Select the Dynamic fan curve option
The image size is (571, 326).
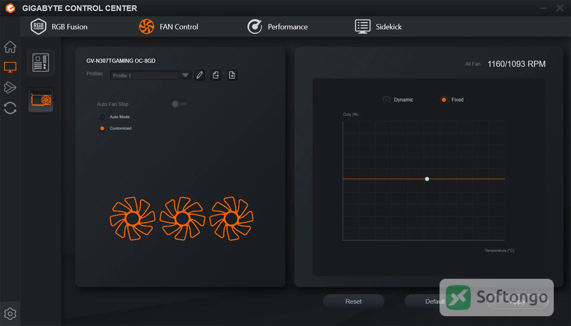click(x=386, y=100)
